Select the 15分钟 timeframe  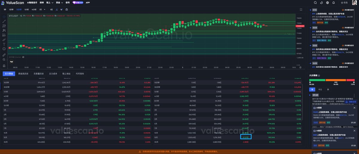19,9
